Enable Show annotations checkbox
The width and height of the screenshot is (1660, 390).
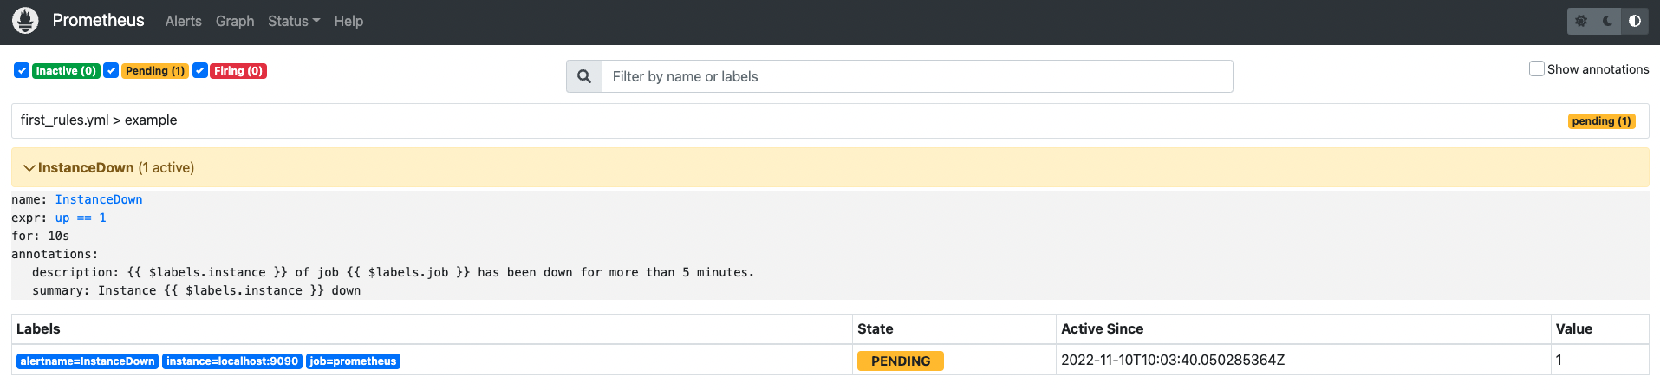1537,68
